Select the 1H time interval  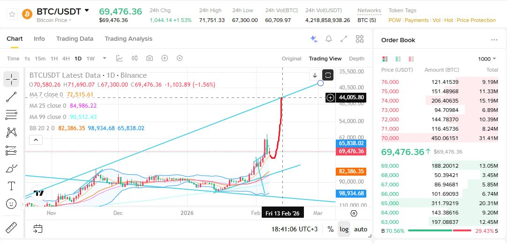tap(54, 59)
